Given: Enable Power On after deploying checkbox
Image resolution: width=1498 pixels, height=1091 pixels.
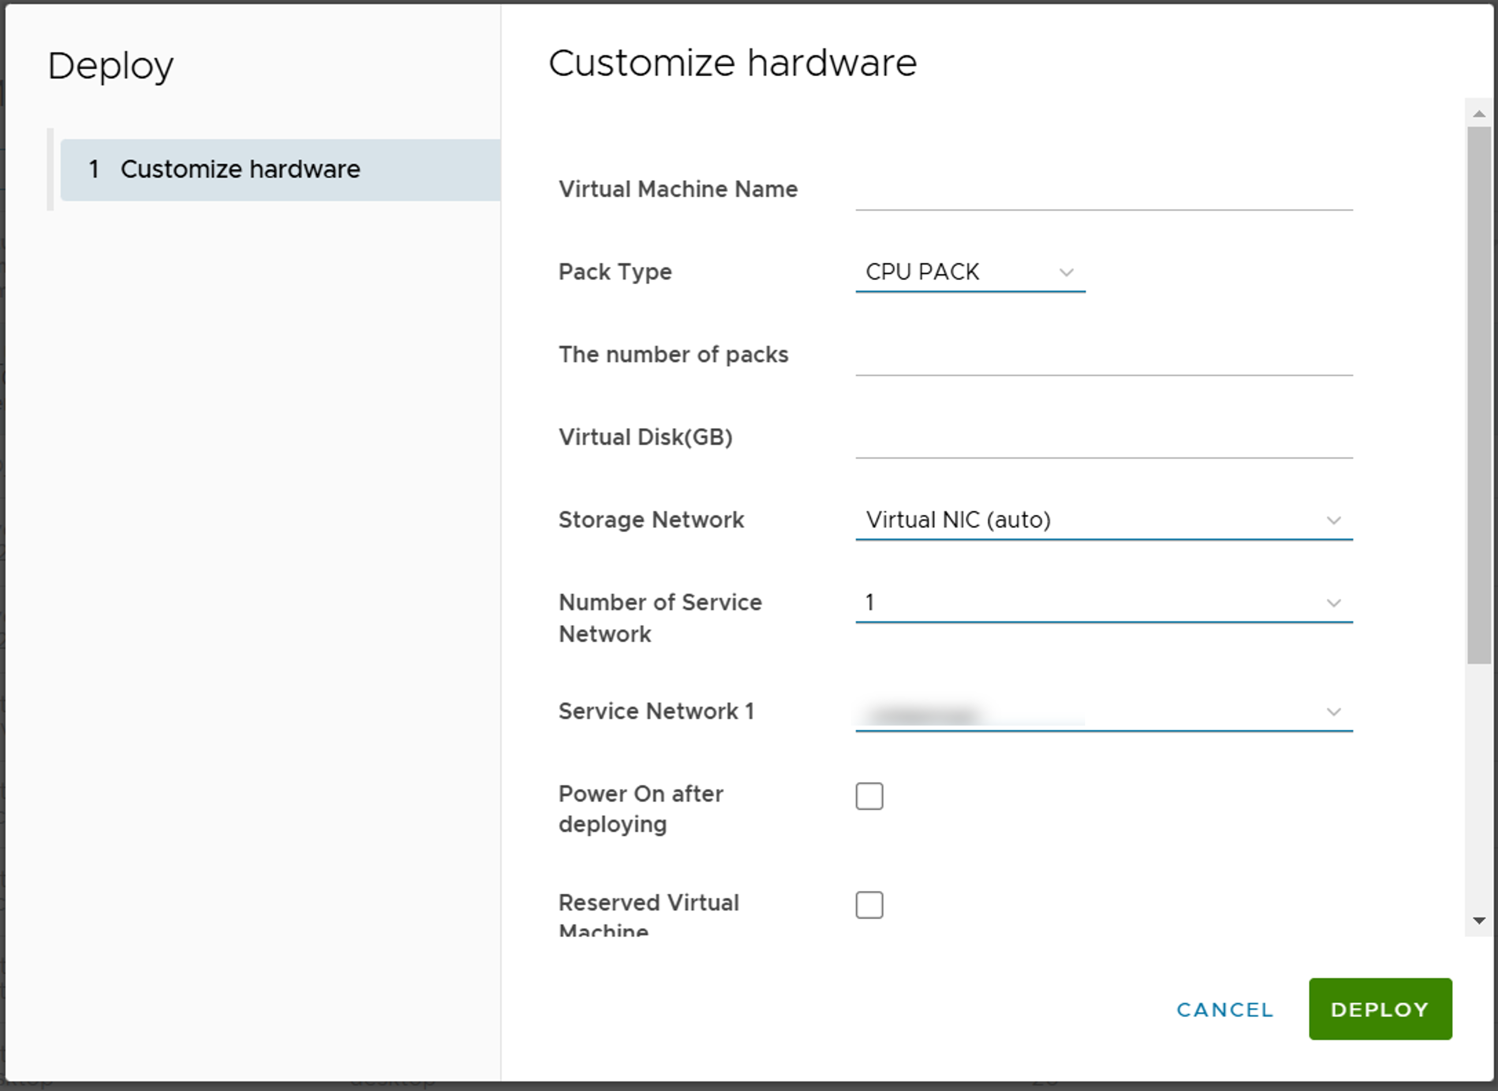Looking at the screenshot, I should coord(869,796).
